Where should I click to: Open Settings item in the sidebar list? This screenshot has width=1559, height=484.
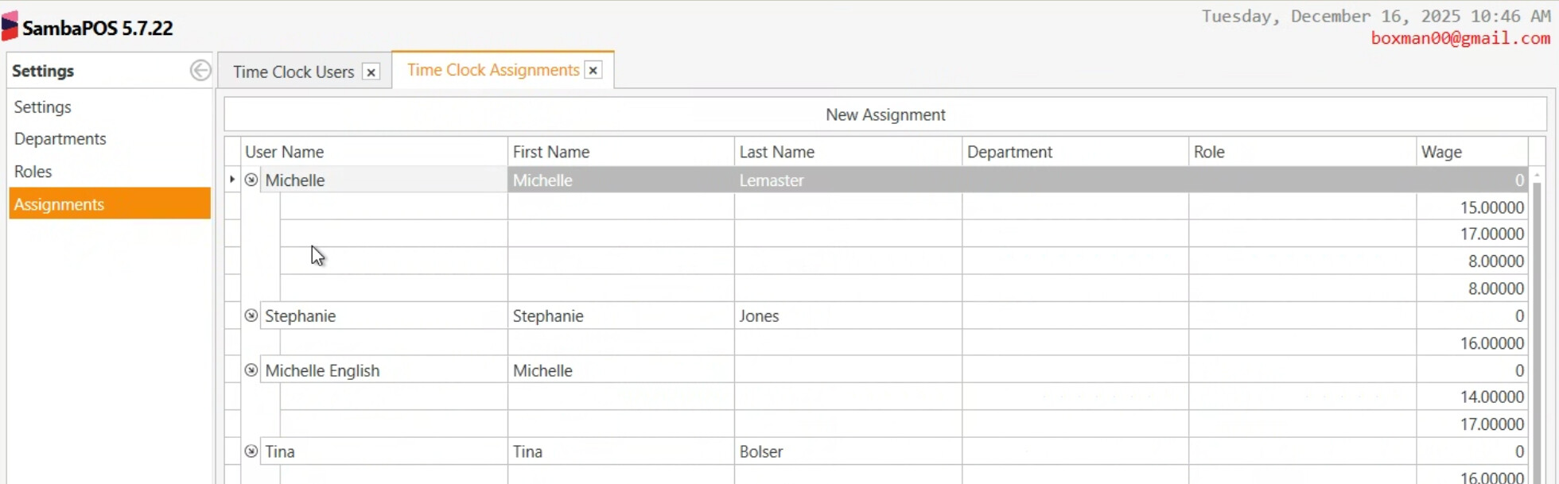(42, 107)
